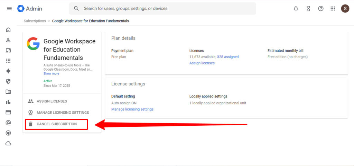
Task: Expand description with Show more
Action: pyautogui.click(x=51, y=73)
